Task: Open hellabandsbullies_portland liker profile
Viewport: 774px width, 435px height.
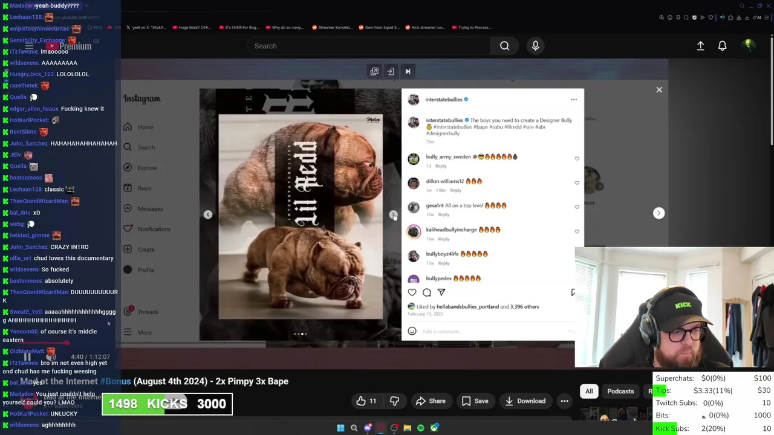Action: point(467,307)
